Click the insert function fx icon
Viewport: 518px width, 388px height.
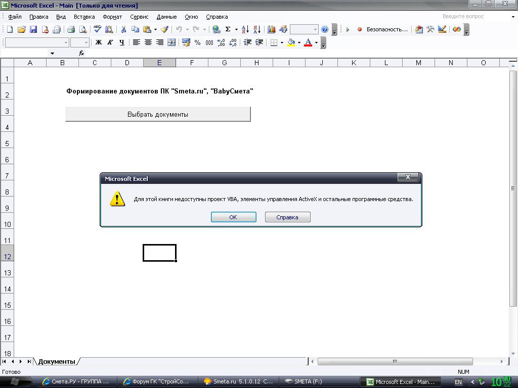pyautogui.click(x=81, y=53)
